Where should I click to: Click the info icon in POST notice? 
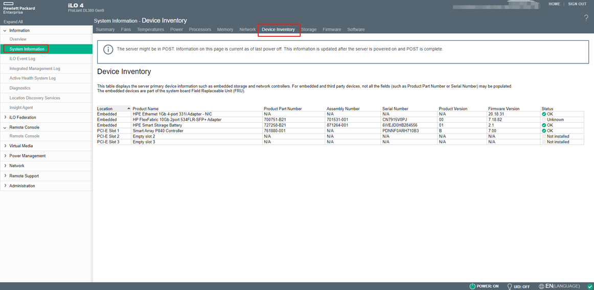[108, 49]
